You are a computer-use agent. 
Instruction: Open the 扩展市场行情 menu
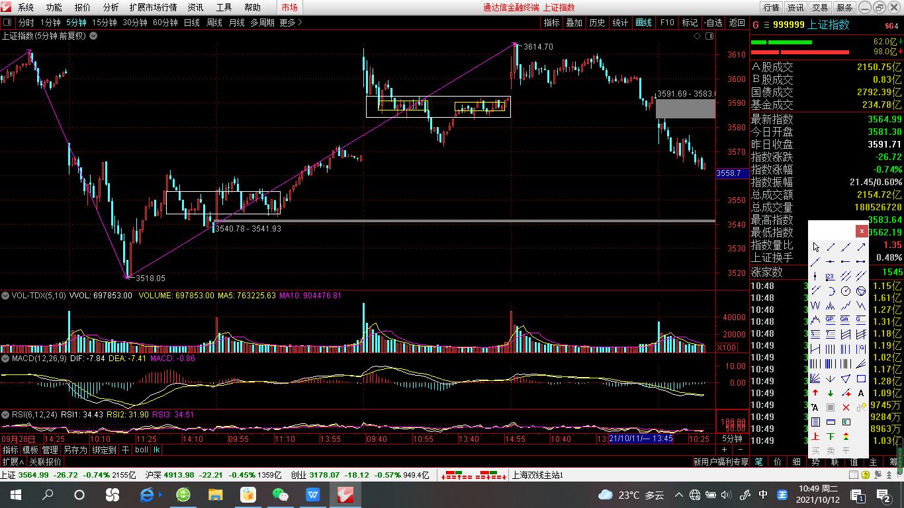pyautogui.click(x=153, y=7)
